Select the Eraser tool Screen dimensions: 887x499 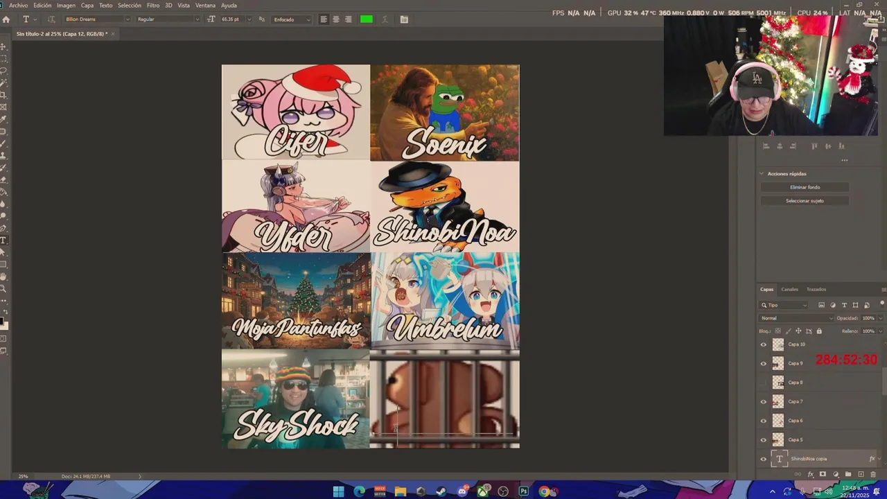coord(3,180)
